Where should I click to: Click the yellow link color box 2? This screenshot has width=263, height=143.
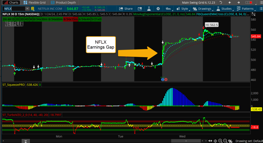tap(33, 9)
